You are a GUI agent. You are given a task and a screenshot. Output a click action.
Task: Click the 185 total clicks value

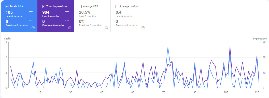click(x=9, y=12)
